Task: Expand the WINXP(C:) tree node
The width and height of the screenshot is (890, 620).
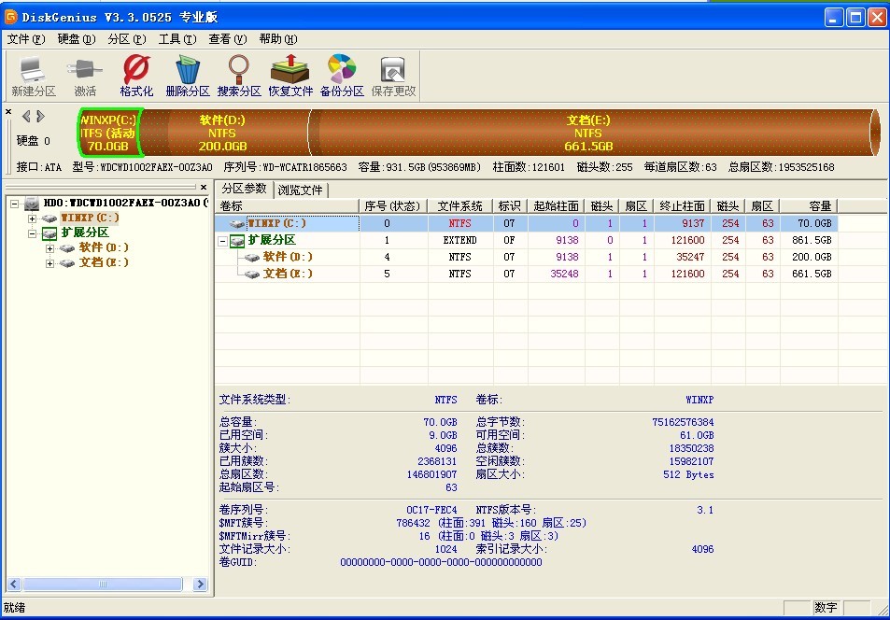Action: click(x=33, y=218)
